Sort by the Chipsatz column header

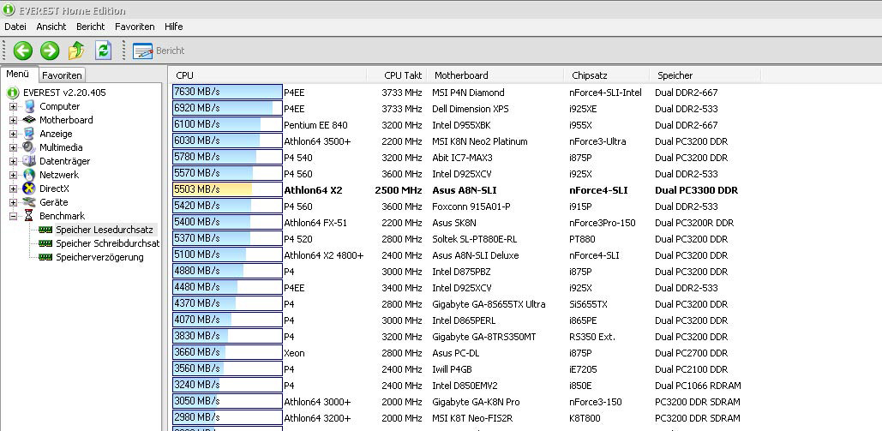(607, 75)
